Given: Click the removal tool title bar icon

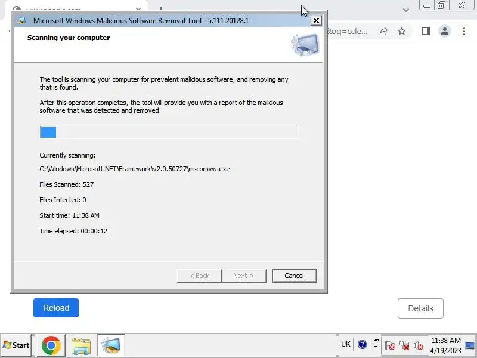Looking at the screenshot, I should (21, 21).
